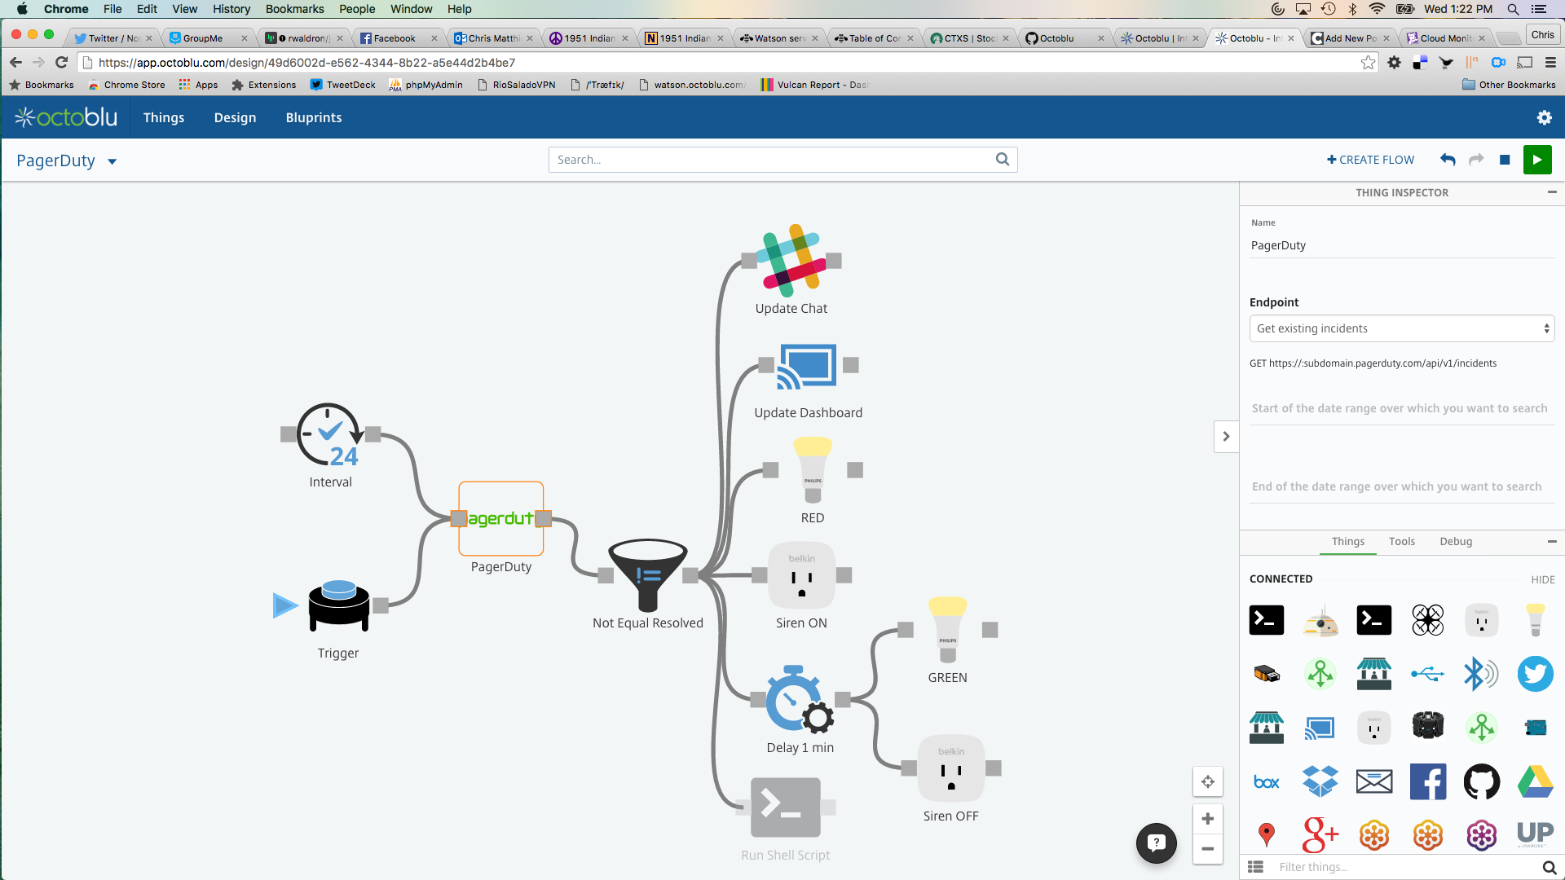Click the Twitter icon in Connected things
Image resolution: width=1565 pixels, height=880 pixels.
pos(1535,674)
